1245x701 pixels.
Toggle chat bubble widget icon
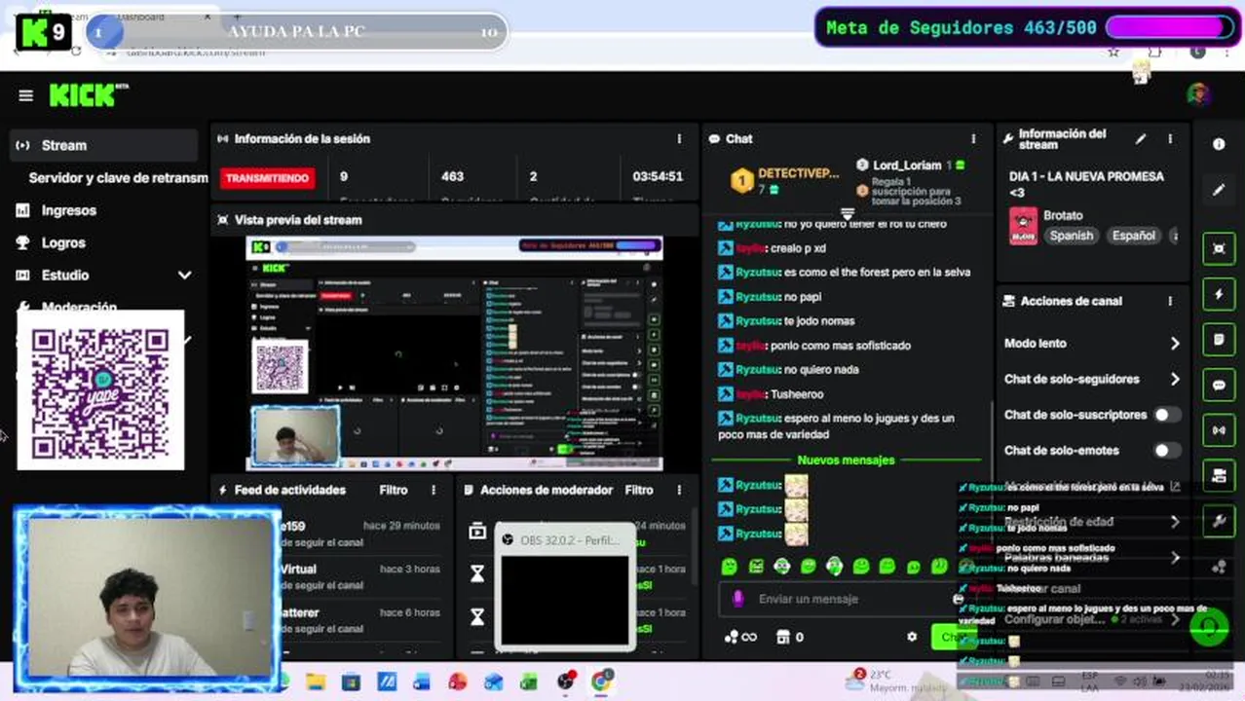[1219, 385]
